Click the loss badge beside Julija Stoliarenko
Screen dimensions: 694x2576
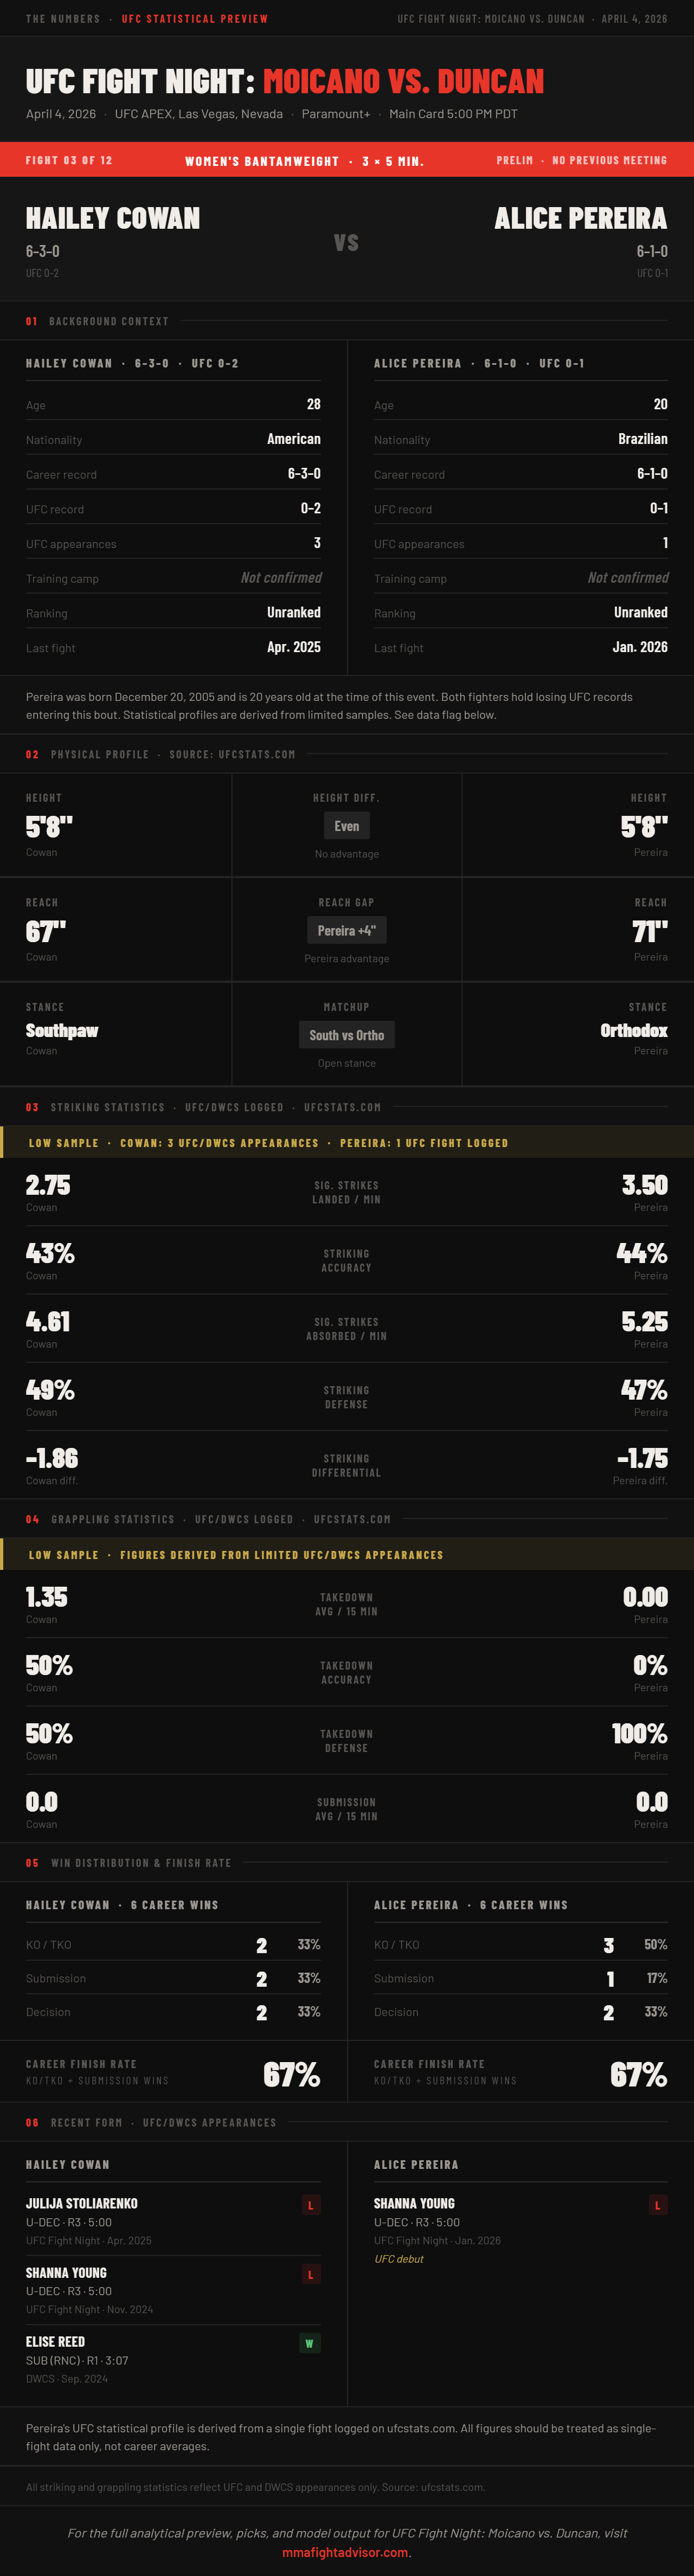click(311, 2205)
